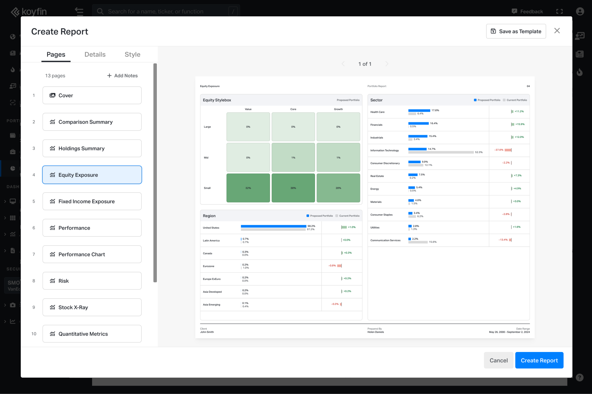The height and width of the screenshot is (394, 592).
Task: Click the globe icon in the left sidebar
Action: (13, 37)
